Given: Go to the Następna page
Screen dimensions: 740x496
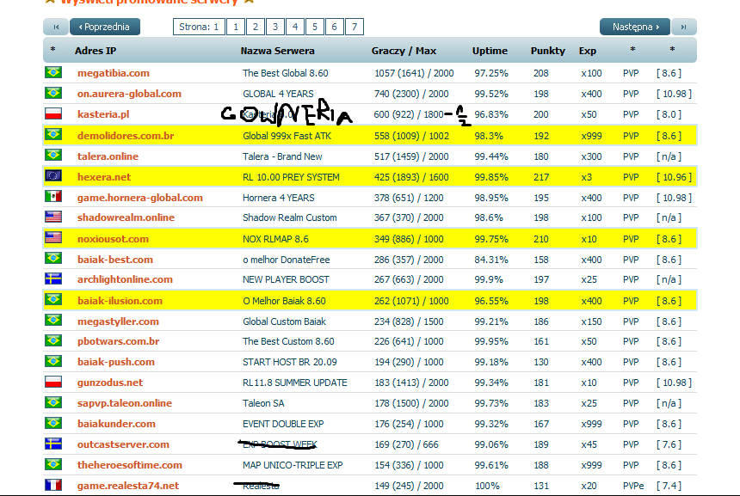Looking at the screenshot, I should click(635, 27).
